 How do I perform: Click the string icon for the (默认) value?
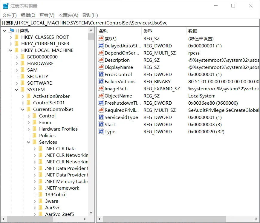pos(101,38)
